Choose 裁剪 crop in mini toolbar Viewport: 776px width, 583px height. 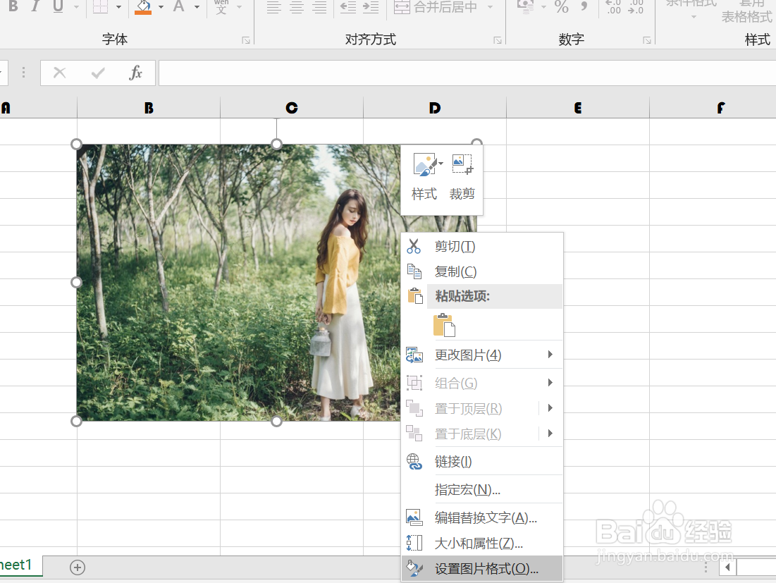click(x=462, y=177)
